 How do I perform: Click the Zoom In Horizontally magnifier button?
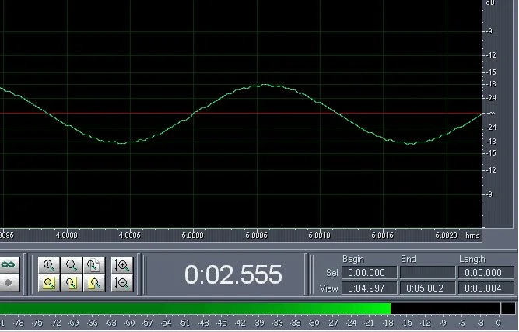(x=48, y=265)
